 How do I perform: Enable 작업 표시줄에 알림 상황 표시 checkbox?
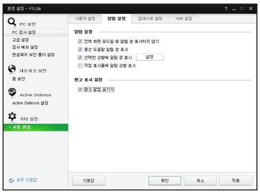coord(80,66)
